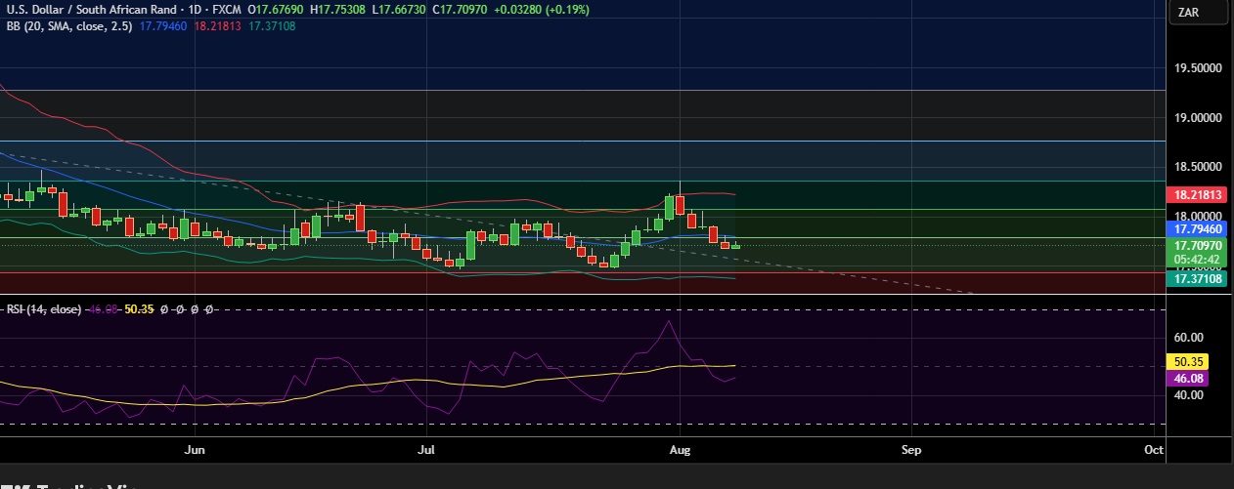This screenshot has width=1234, height=489.
Task: Click the purple 46.08 RSI value label
Action: [1192, 378]
